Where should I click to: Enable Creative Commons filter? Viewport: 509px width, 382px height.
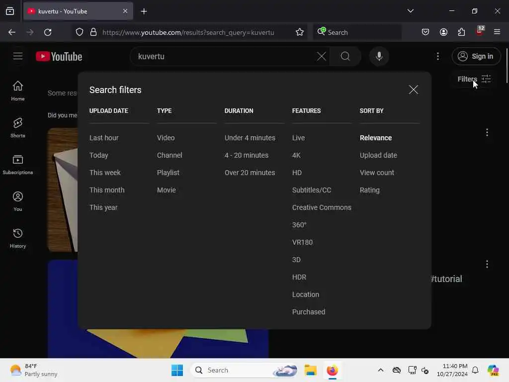point(322,207)
